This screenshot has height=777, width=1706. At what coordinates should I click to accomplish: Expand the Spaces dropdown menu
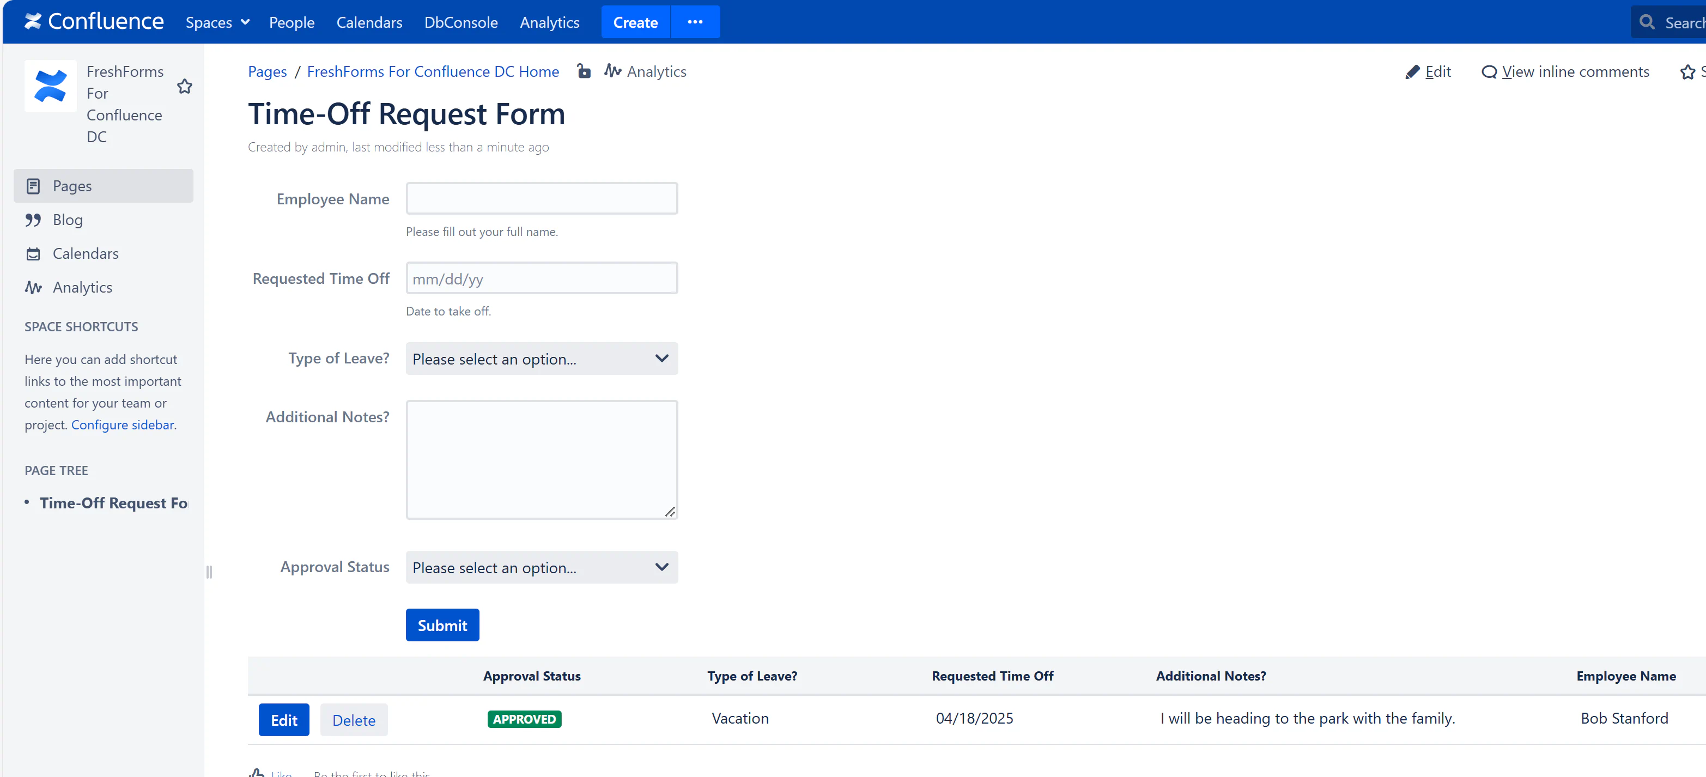tap(217, 22)
